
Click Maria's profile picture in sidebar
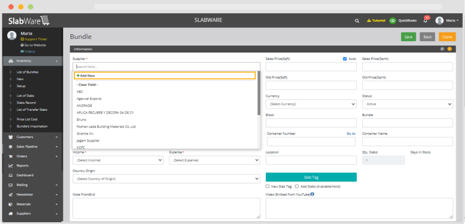coord(12,35)
